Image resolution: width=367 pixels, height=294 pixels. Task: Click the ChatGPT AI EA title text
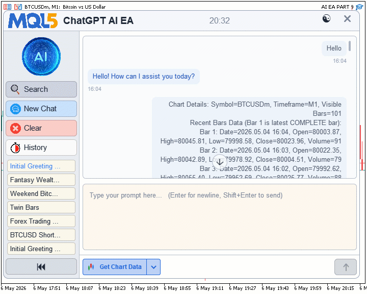pyautogui.click(x=98, y=20)
